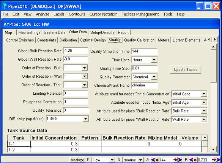Open the Calibration sub-tab

[x=68, y=40]
